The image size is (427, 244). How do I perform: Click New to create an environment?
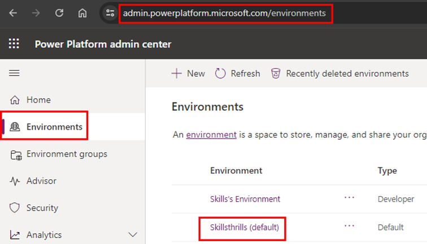click(189, 73)
